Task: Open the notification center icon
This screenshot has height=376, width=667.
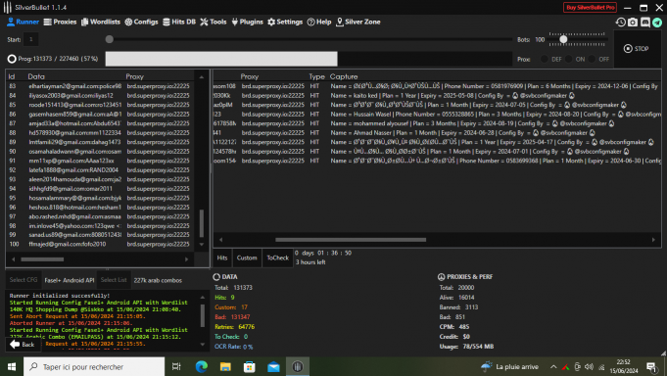Action: (x=651, y=366)
